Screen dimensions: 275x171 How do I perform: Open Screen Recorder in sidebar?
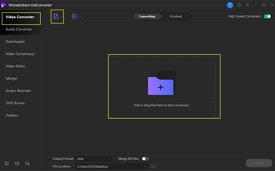coord(18,91)
